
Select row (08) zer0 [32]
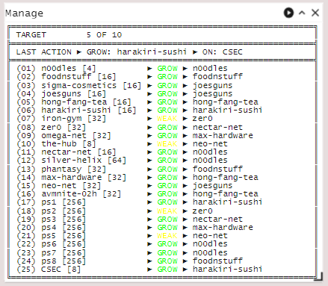(140, 127)
